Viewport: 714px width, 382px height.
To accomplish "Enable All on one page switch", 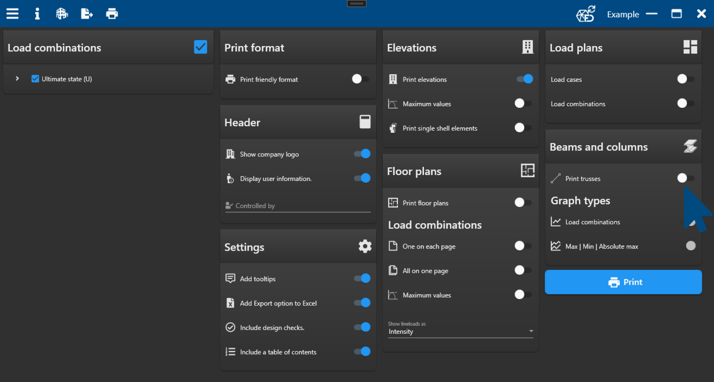I will 523,270.
